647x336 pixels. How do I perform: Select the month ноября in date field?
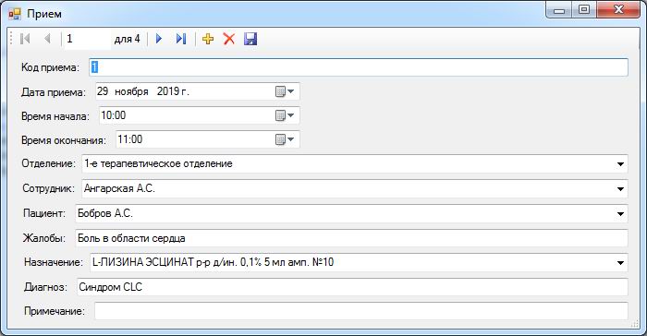coord(131,91)
